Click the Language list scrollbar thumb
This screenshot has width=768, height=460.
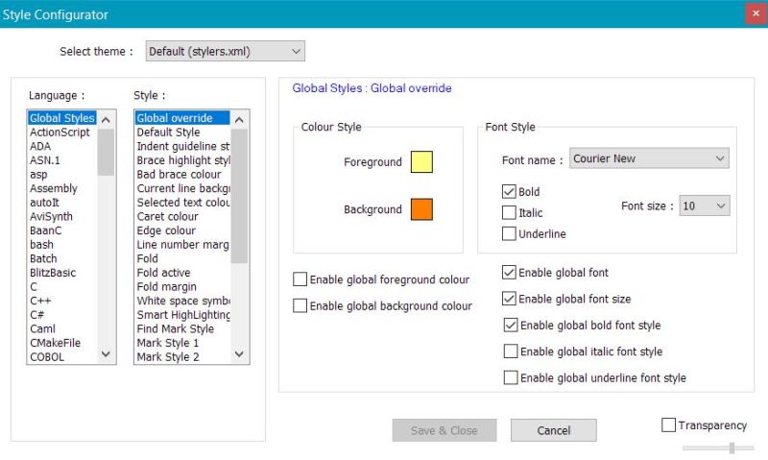click(106, 153)
